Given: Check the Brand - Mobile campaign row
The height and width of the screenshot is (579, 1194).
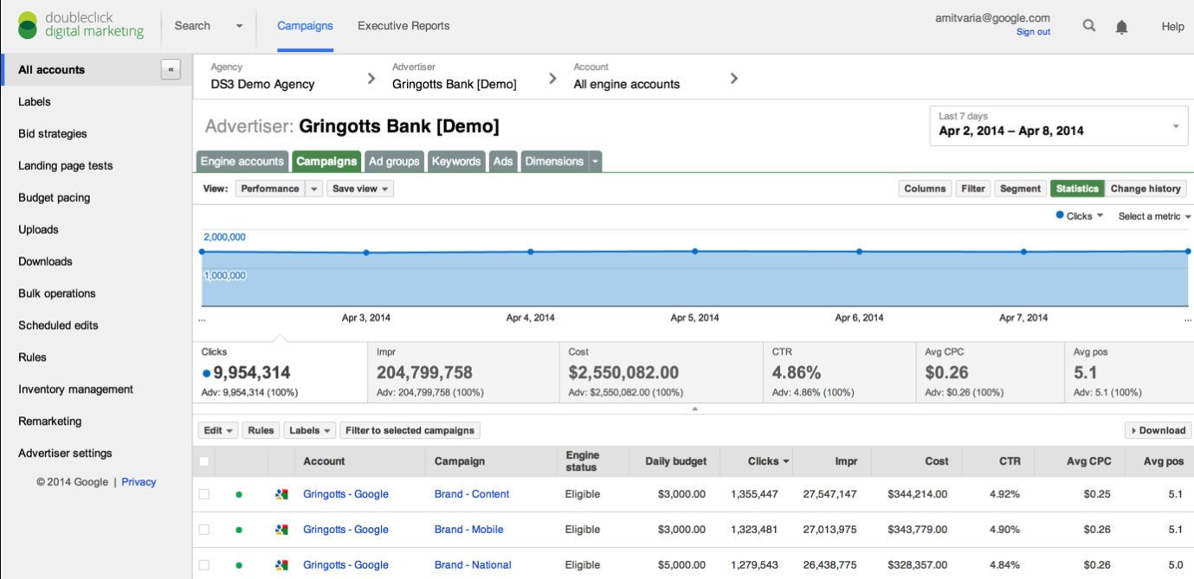Looking at the screenshot, I should point(204,530).
